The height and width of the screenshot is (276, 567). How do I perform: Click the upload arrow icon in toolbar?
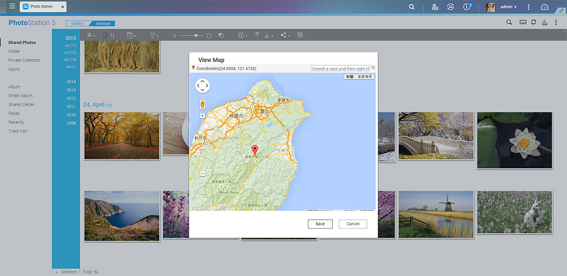[x=257, y=36]
